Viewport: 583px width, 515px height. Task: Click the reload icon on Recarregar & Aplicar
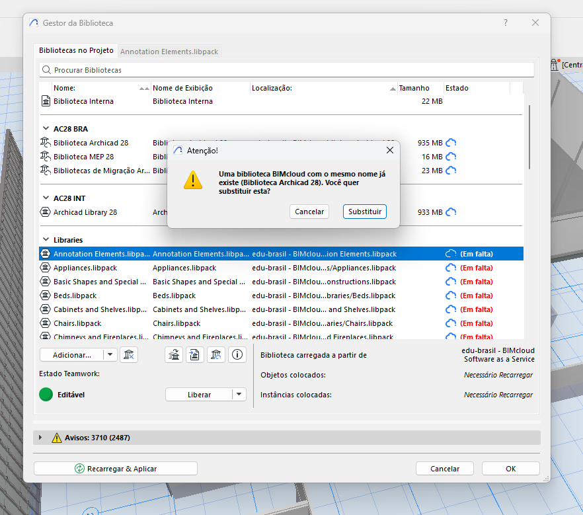pos(79,469)
